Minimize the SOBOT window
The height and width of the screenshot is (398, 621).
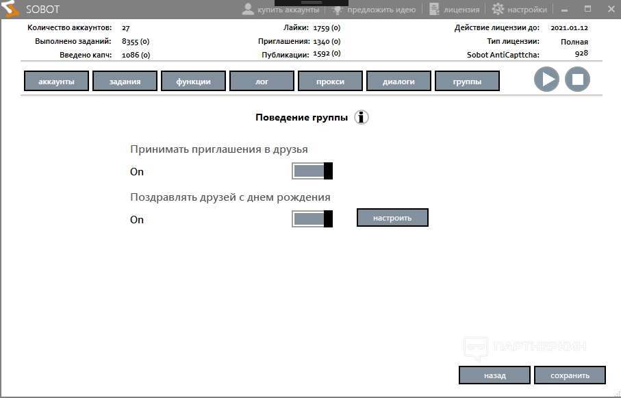(x=564, y=10)
